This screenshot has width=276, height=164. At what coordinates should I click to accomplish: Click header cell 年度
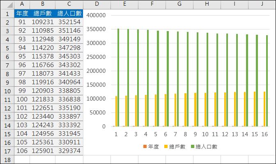point(22,13)
